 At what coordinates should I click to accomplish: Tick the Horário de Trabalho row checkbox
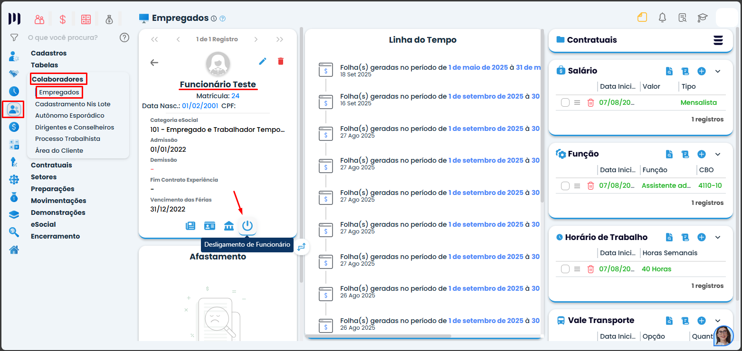coord(565,269)
